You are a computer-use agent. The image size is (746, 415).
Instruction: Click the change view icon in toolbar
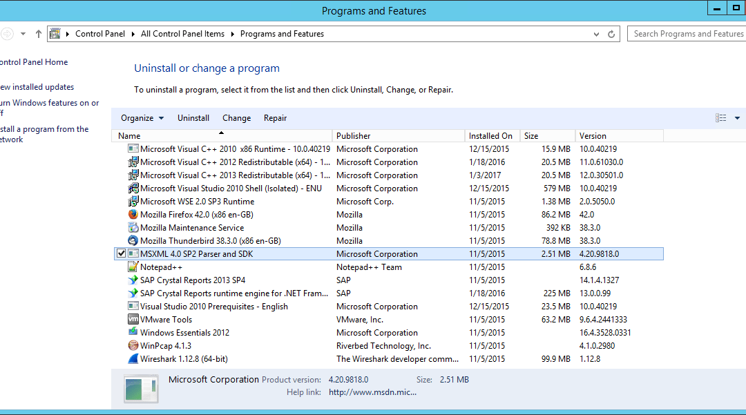click(x=720, y=118)
